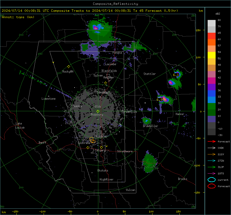Click the Sundre town label
The width and height of the screenshot is (231, 215).
click(78, 106)
